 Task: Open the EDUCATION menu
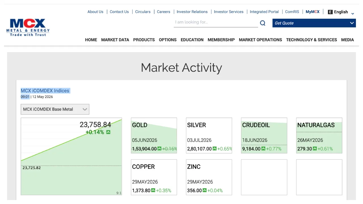pyautogui.click(x=192, y=40)
